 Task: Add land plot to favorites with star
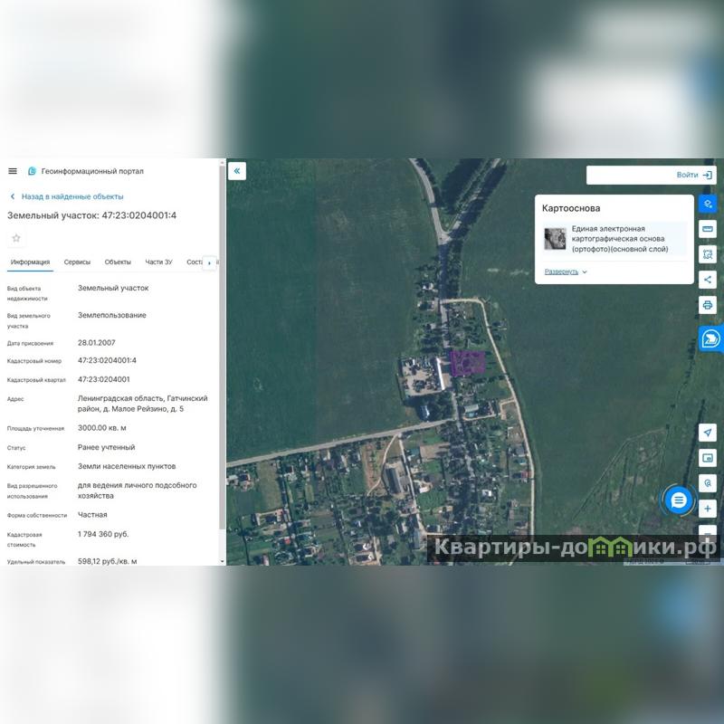(x=16, y=238)
